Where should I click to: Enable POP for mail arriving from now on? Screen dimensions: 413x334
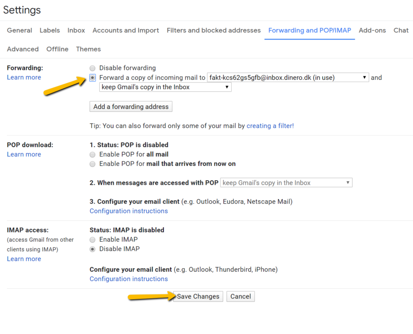point(92,164)
